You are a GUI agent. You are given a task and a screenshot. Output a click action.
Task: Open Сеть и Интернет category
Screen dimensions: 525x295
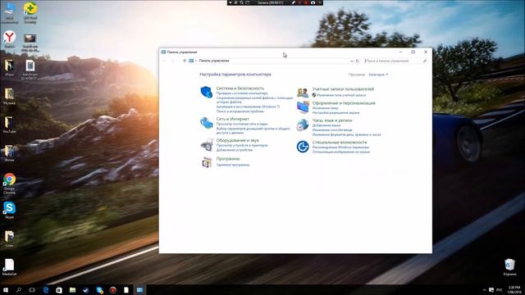pos(233,119)
